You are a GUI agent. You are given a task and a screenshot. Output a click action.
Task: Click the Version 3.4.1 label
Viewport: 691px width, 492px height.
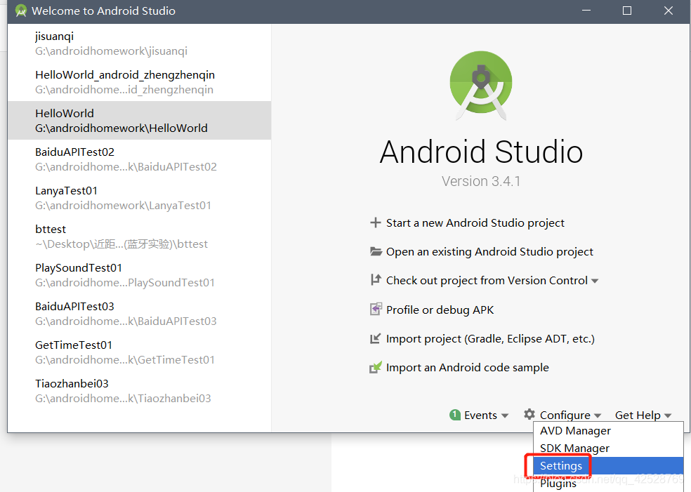[x=481, y=181]
